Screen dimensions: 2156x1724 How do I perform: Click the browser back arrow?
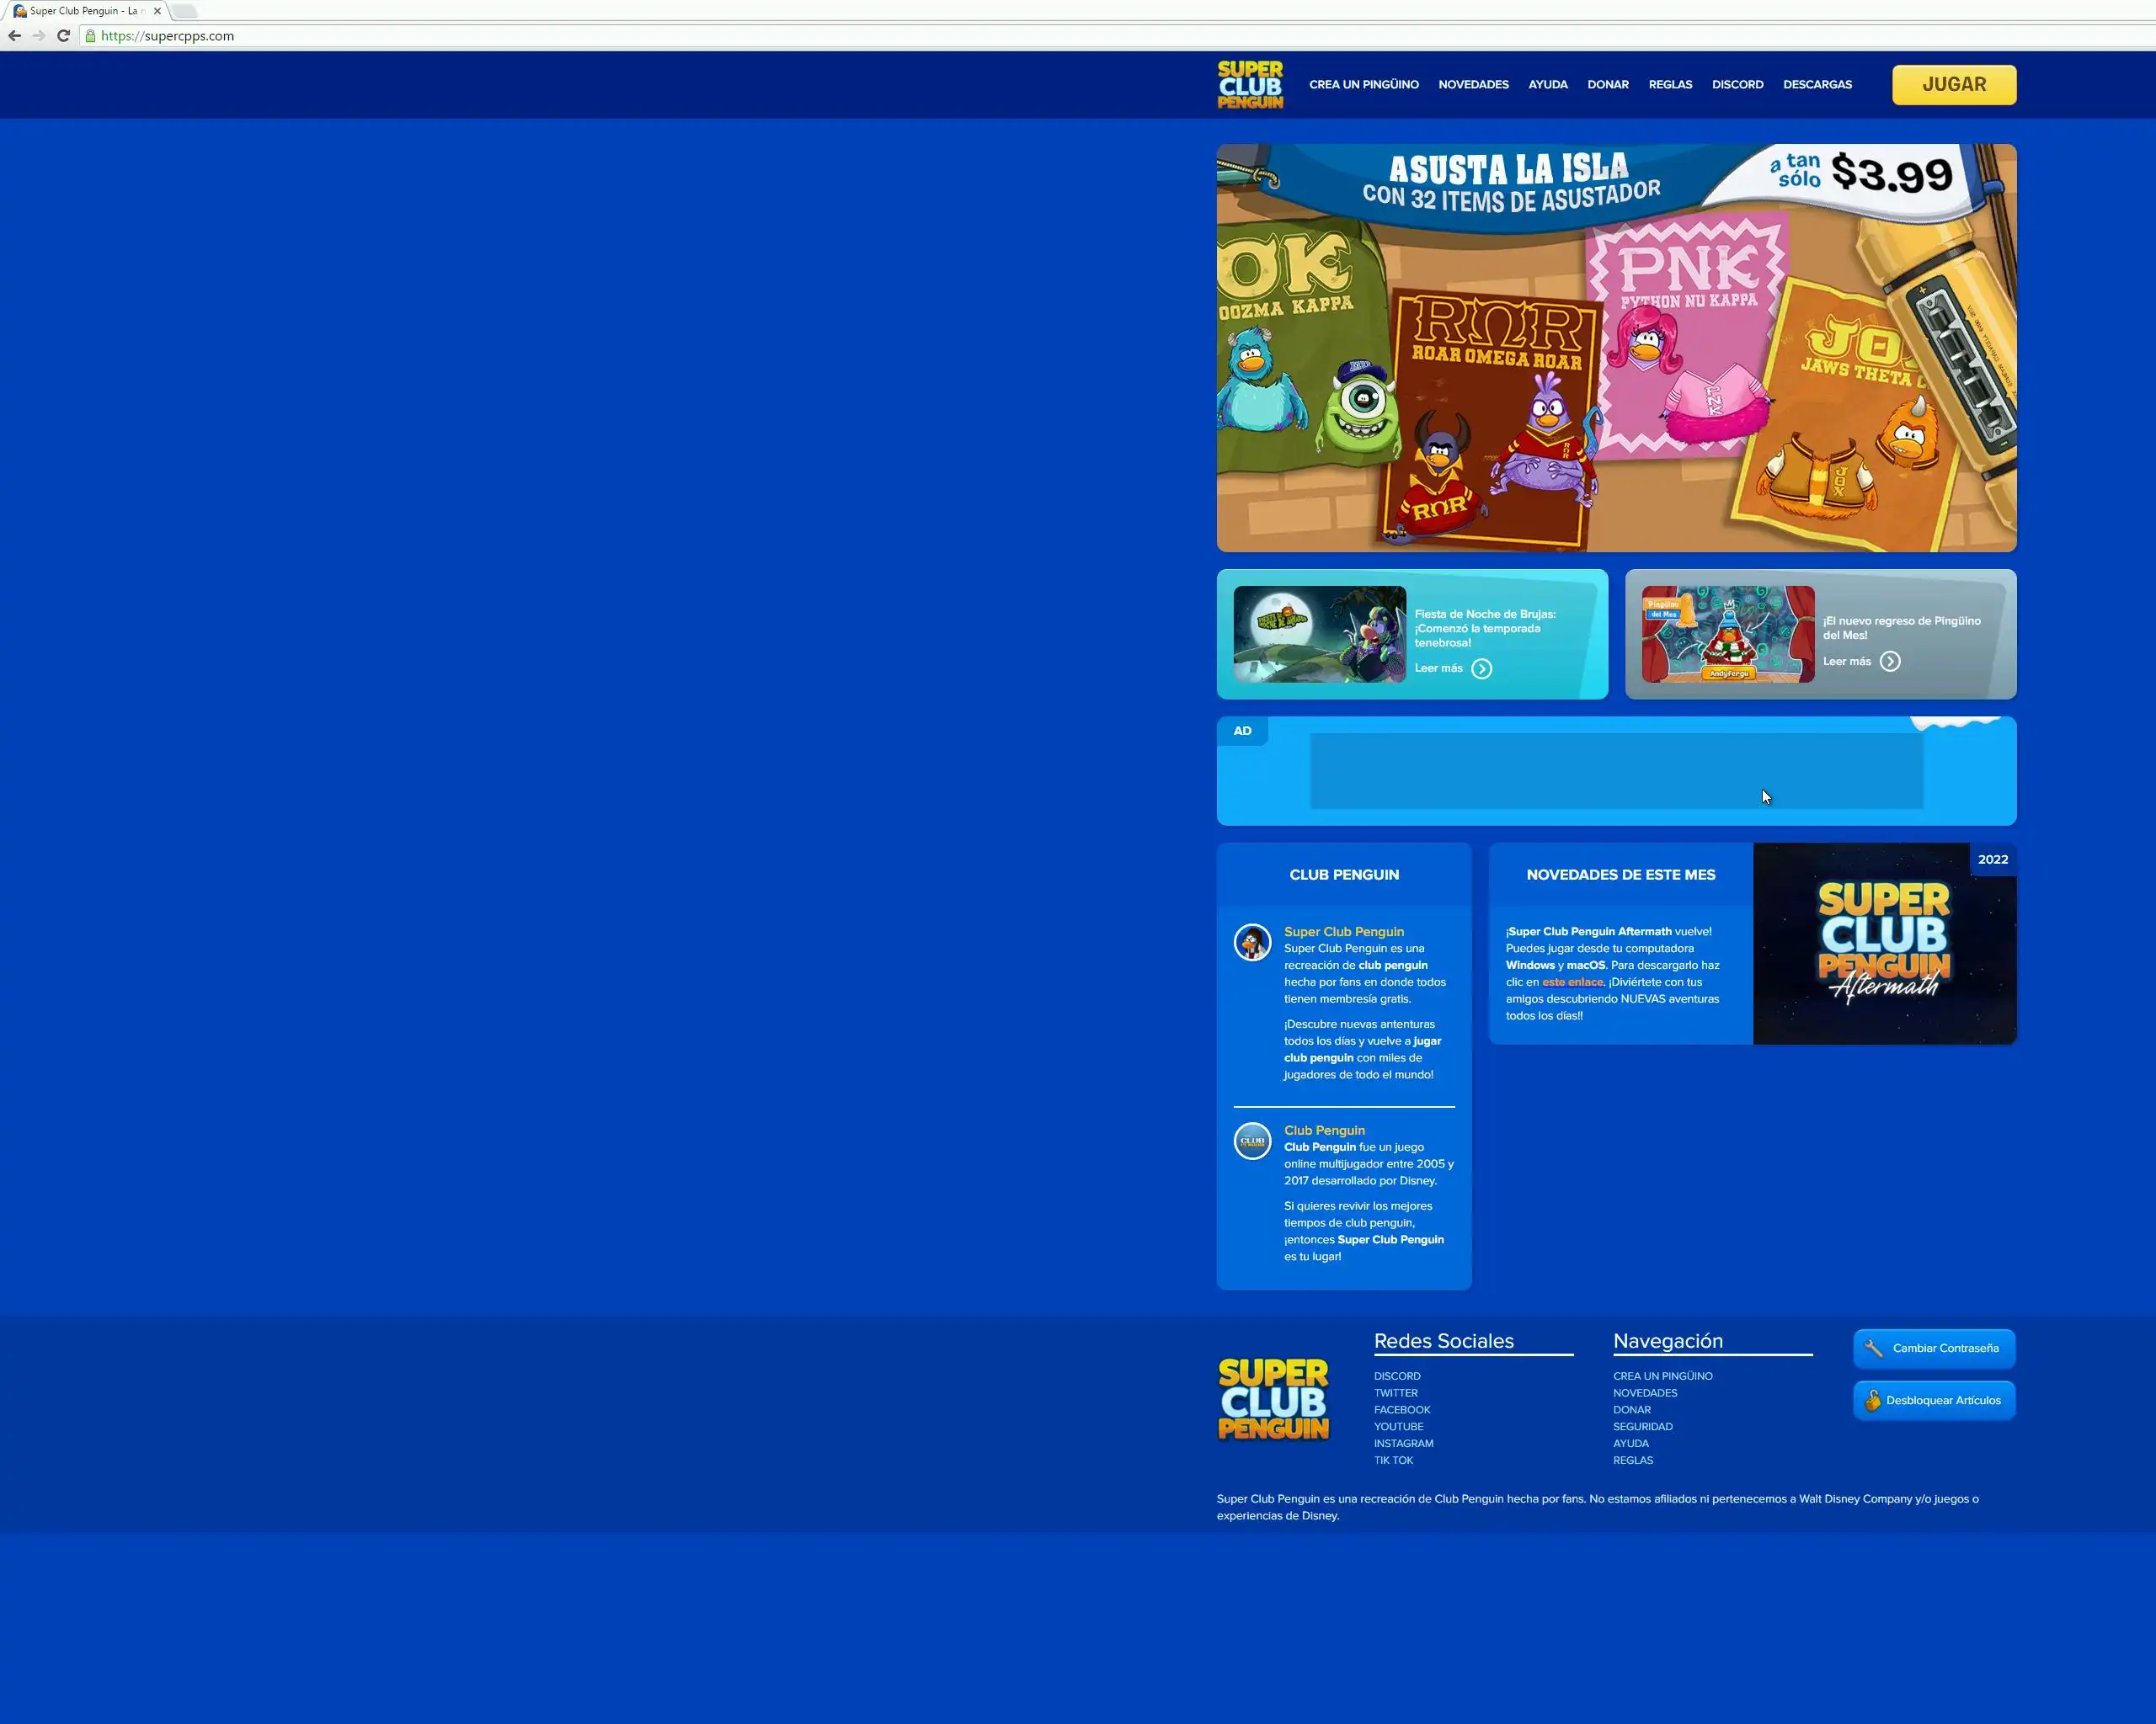pyautogui.click(x=14, y=36)
